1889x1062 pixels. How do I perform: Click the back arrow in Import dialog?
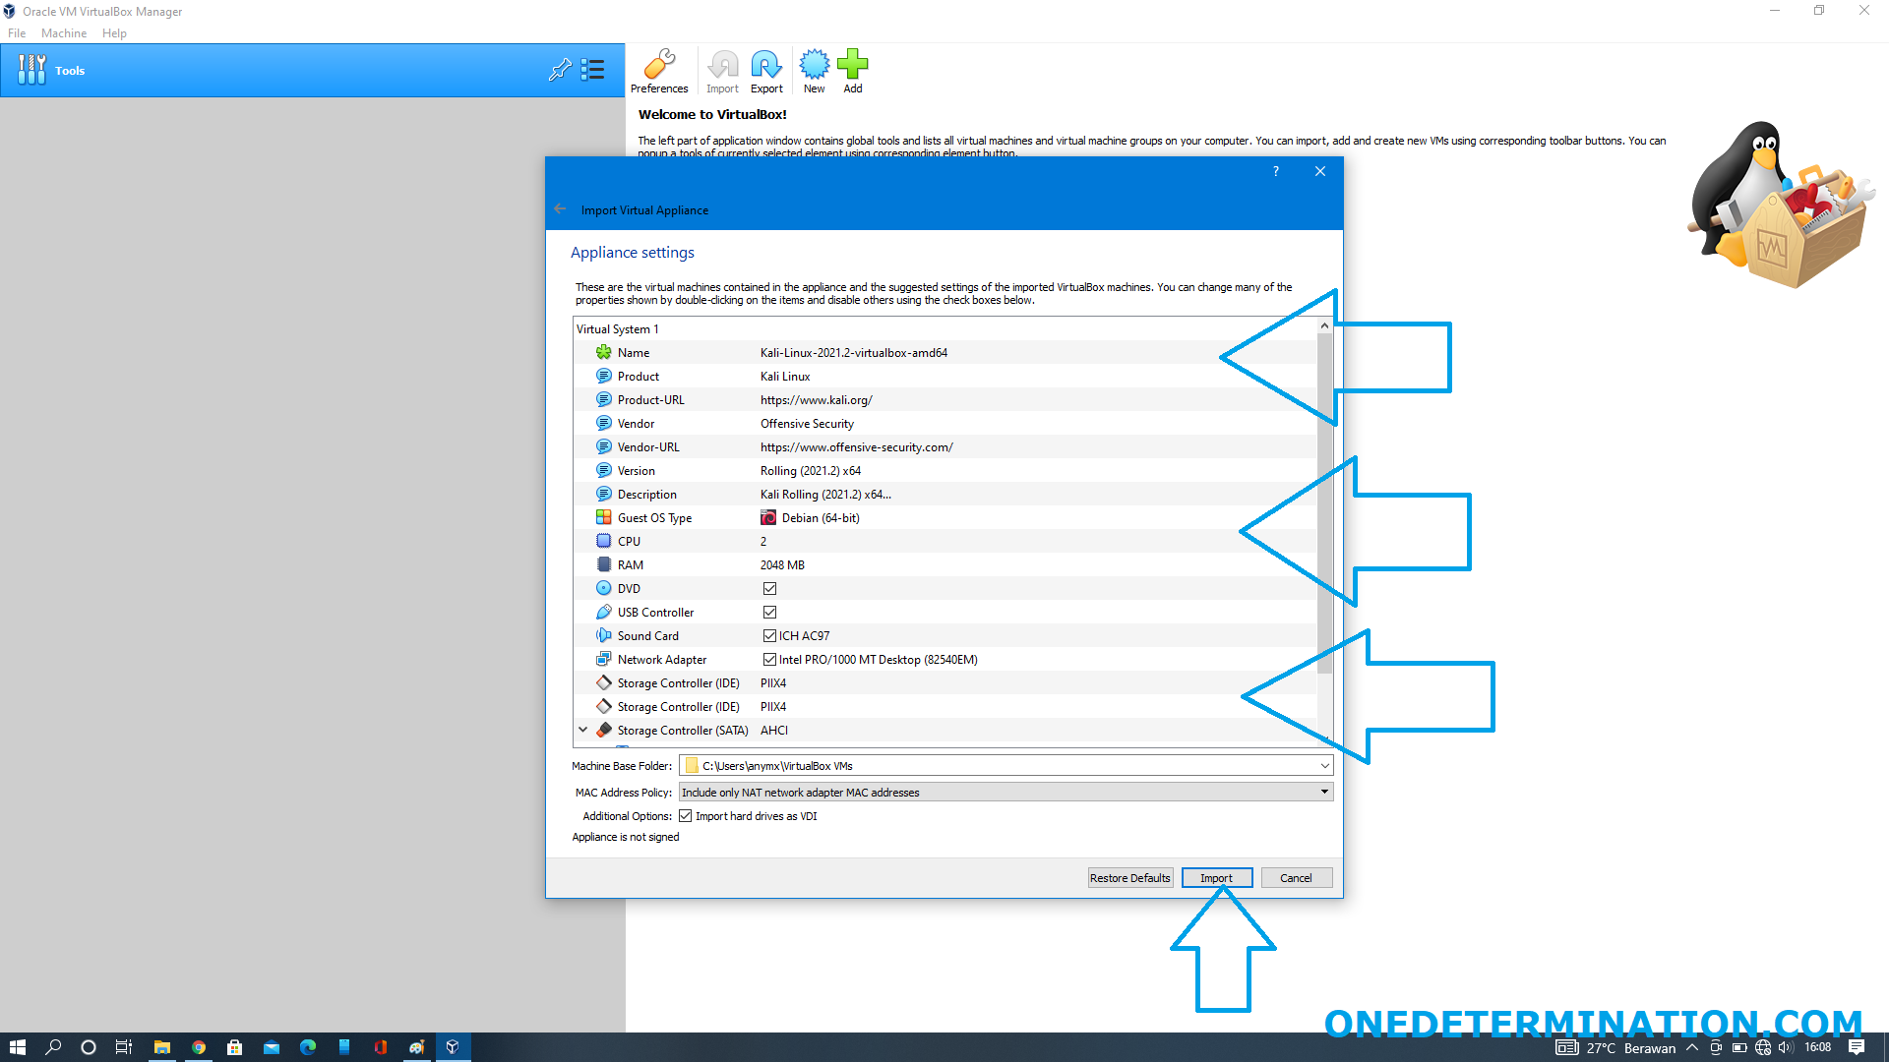[x=560, y=209]
